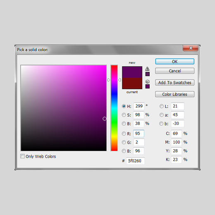Image resolution: width=215 pixels, height=215 pixels.
Task: Click Add To Swatches
Action: click(174, 83)
